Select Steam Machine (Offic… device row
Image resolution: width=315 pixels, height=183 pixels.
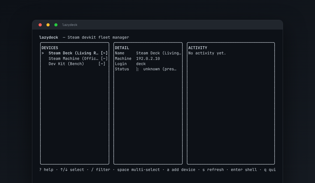pos(75,59)
